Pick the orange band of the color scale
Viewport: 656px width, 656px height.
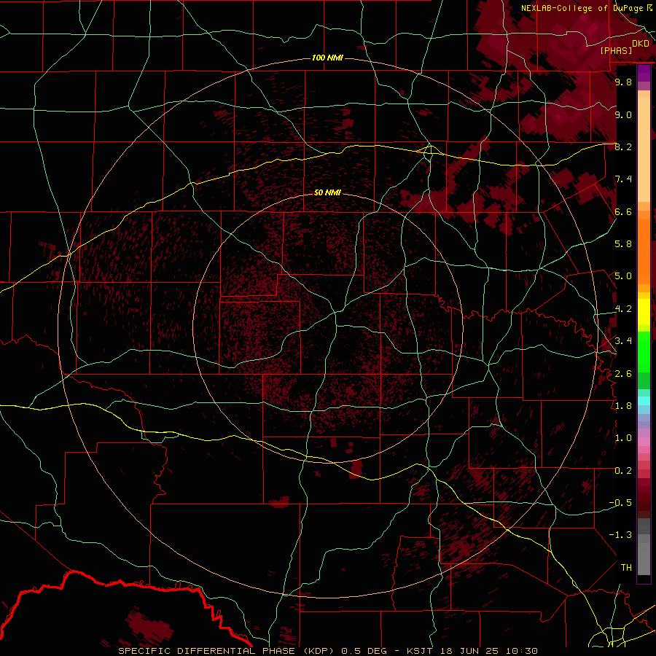pyautogui.click(x=644, y=251)
